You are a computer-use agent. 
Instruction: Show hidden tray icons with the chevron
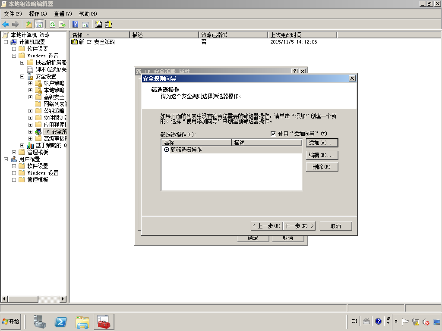[396, 321]
